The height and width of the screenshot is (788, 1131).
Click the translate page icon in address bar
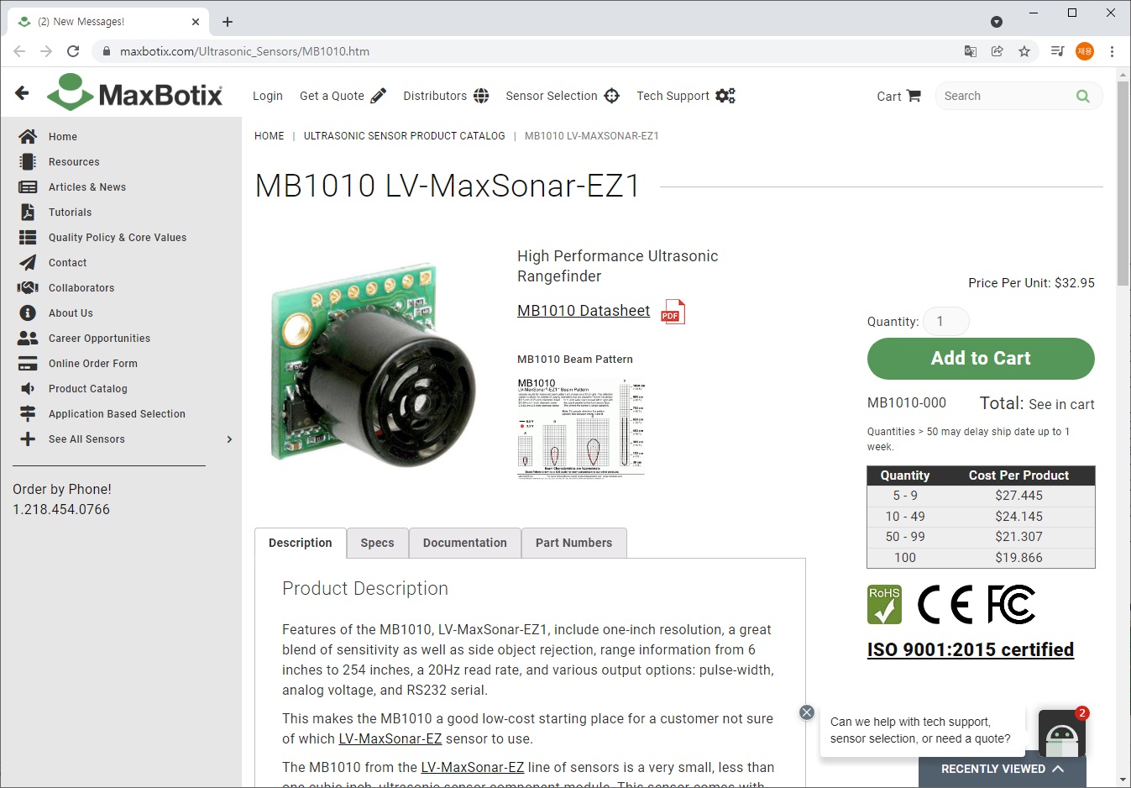click(971, 51)
